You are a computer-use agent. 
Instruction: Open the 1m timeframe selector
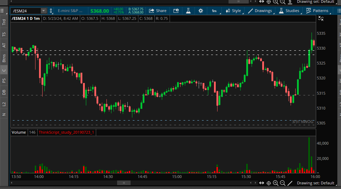[x=214, y=11]
